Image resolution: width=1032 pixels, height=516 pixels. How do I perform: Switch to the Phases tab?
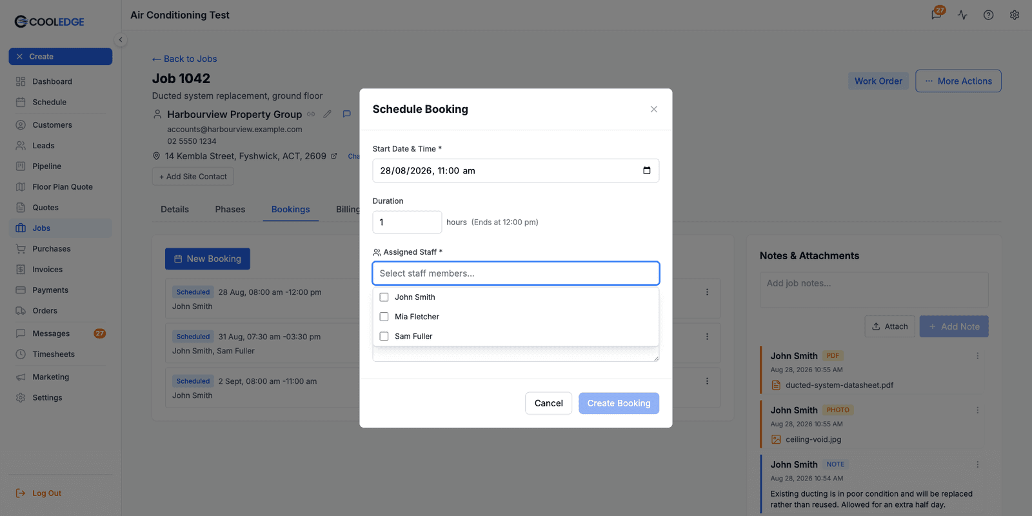tap(230, 210)
